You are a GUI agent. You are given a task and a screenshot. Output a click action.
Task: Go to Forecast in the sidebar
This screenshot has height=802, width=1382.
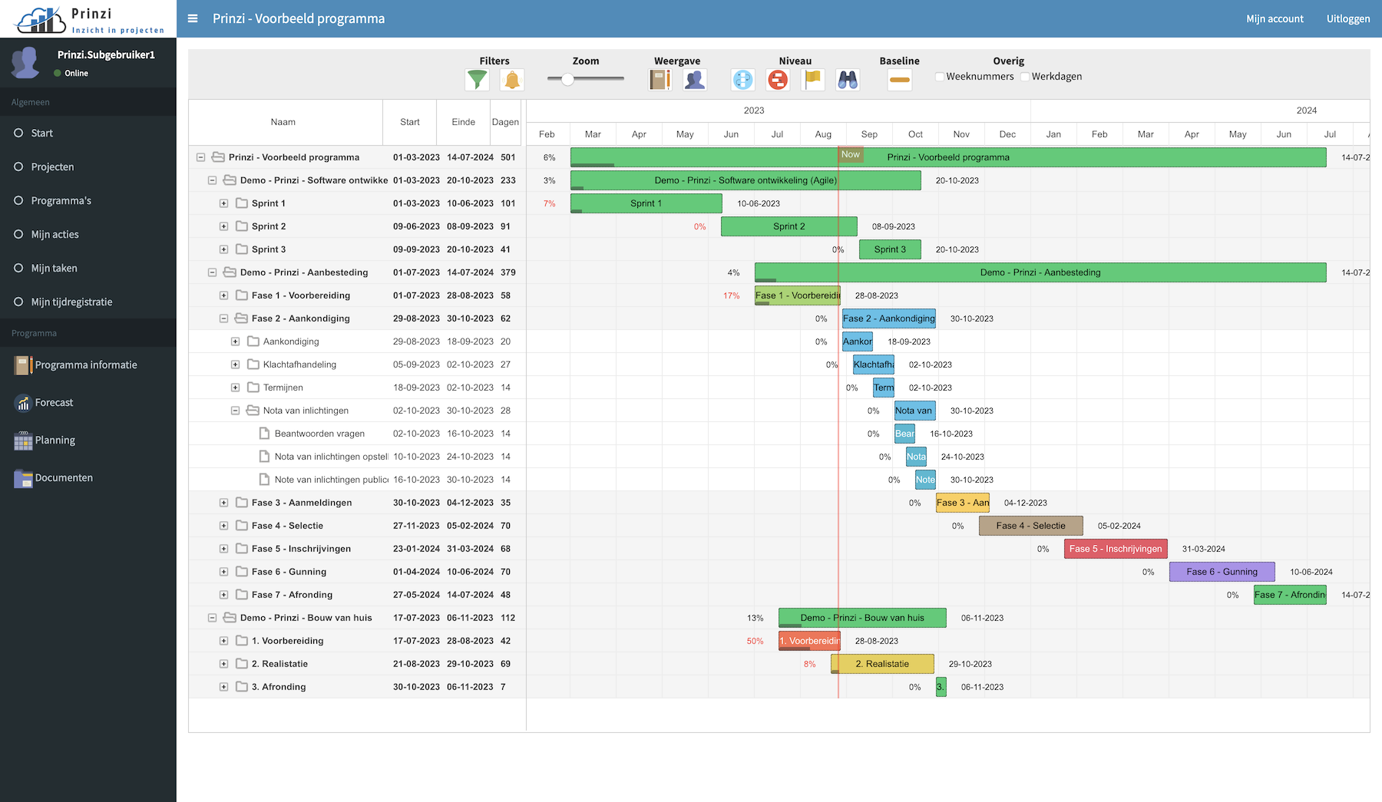tap(54, 402)
